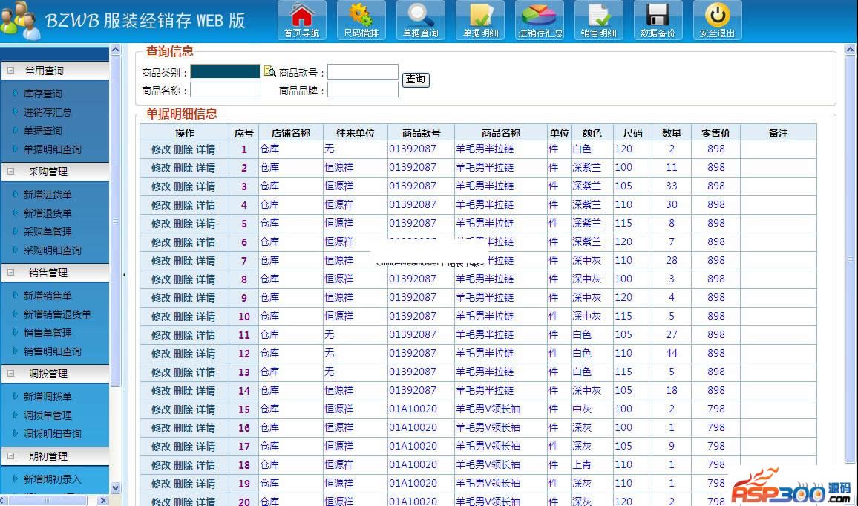Screen dimensions: 858x506
Task: Click the 查询 search button
Action: point(416,80)
